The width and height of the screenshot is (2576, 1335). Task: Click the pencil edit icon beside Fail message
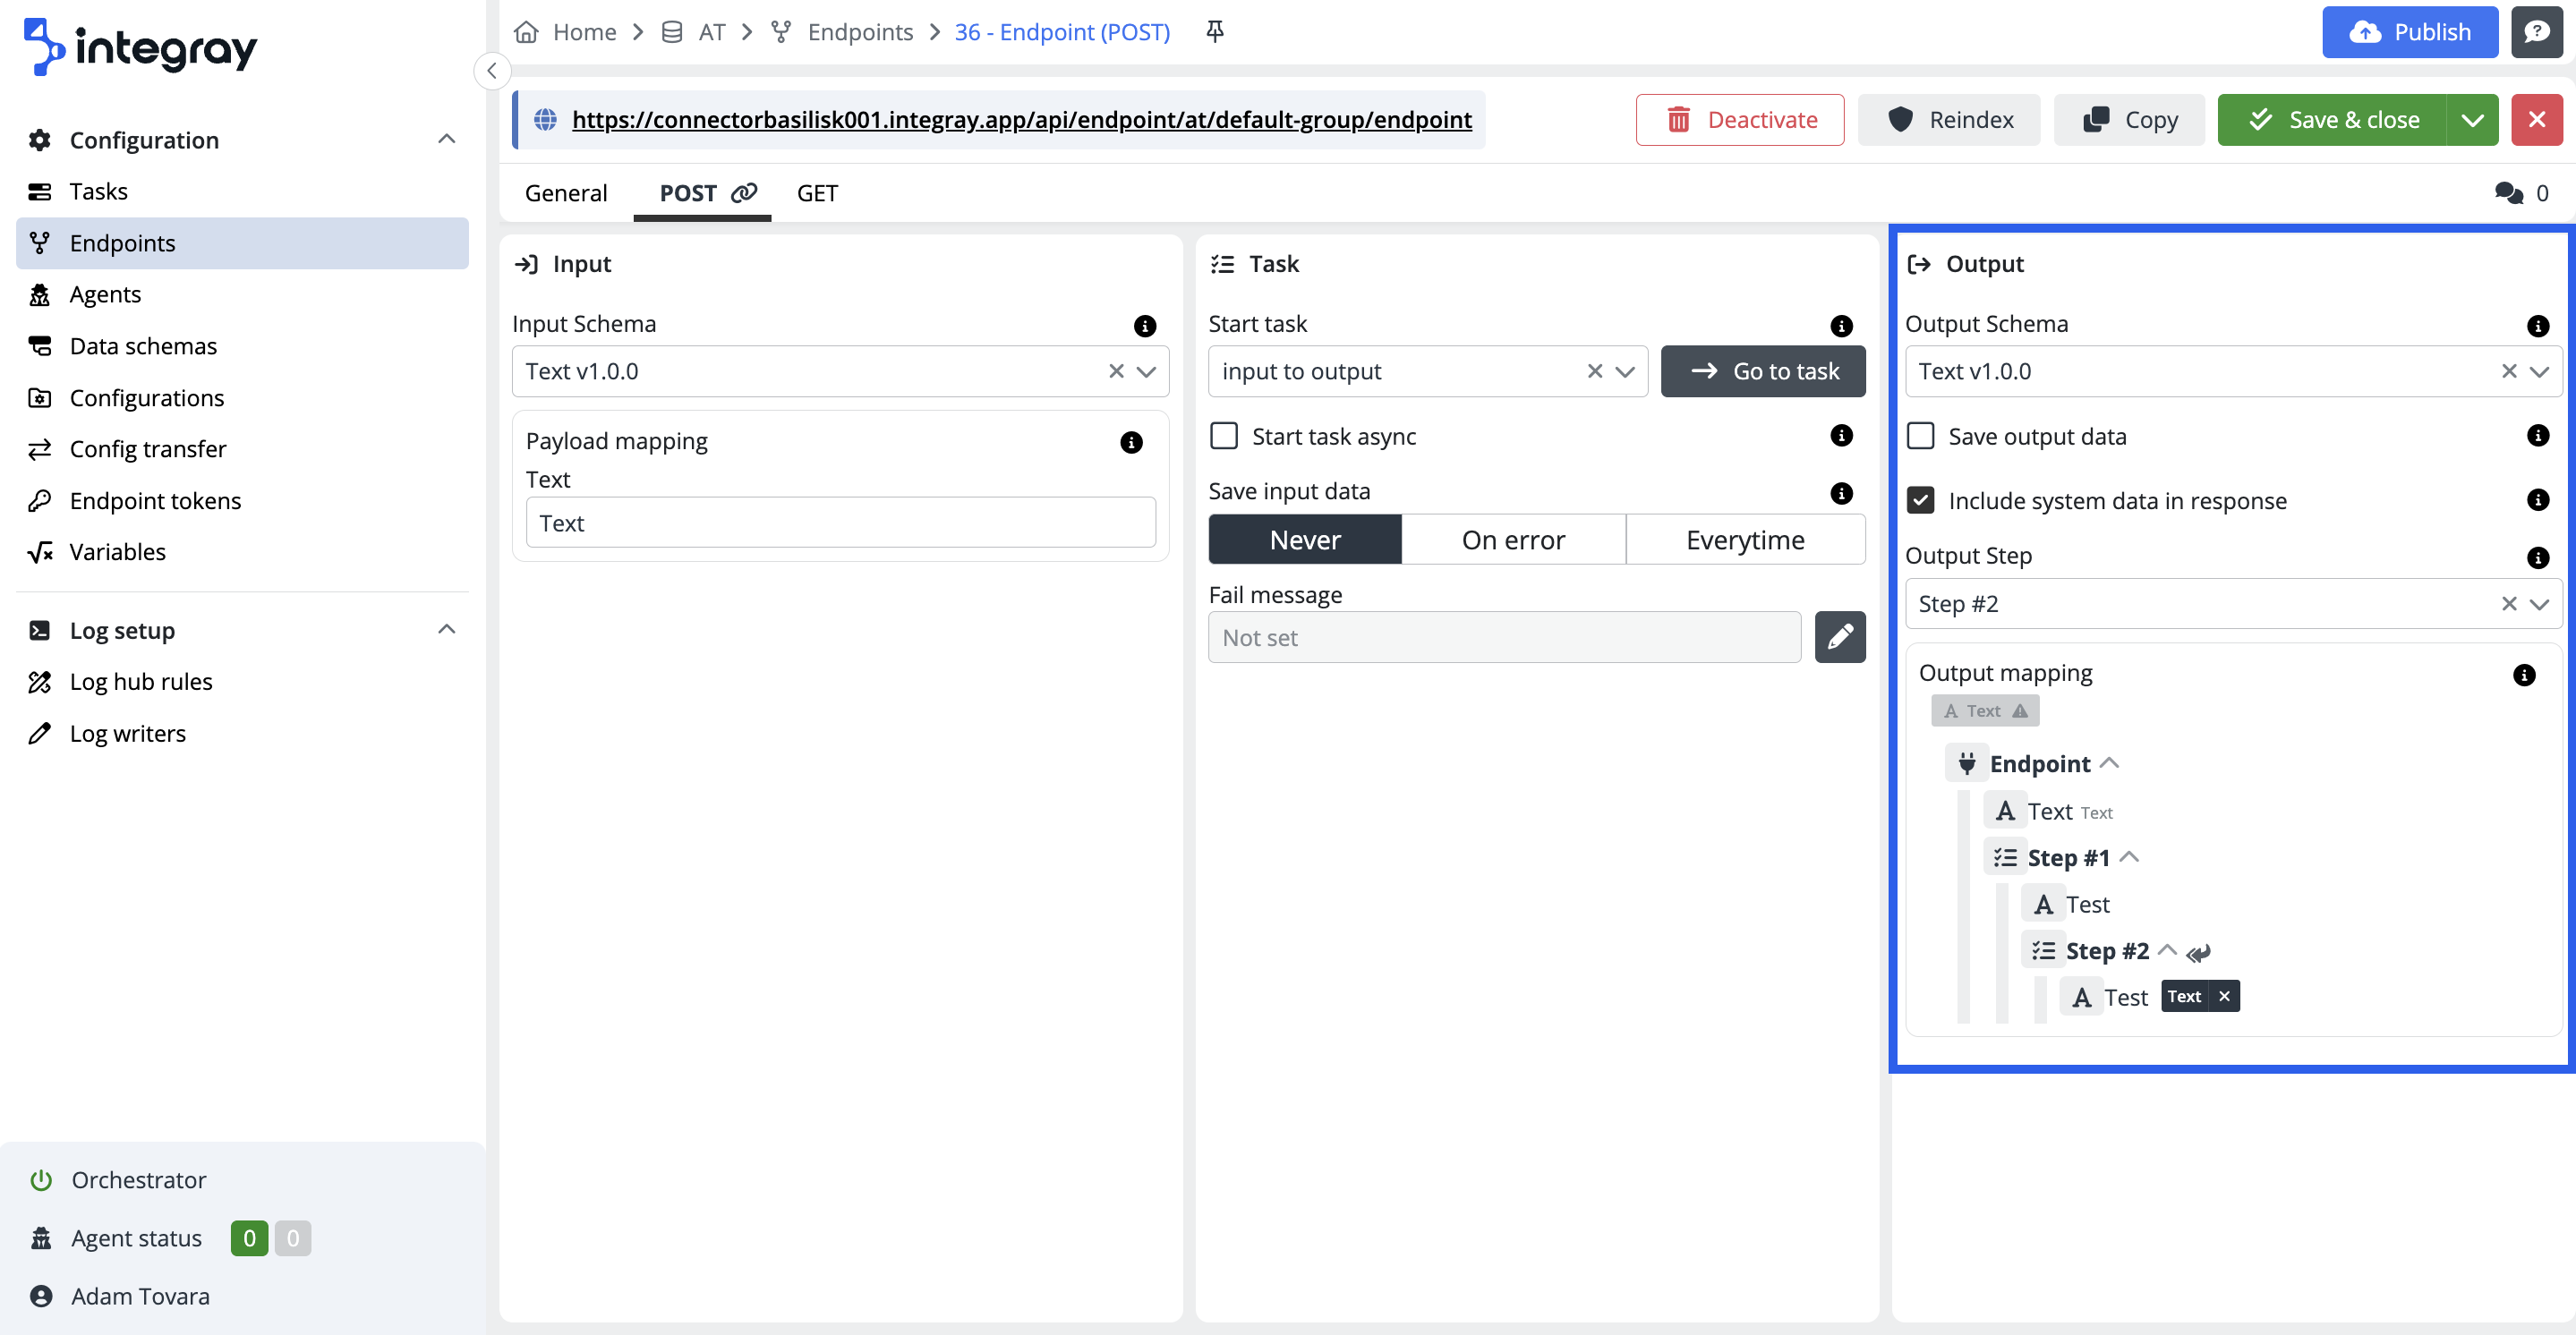[x=1839, y=637]
